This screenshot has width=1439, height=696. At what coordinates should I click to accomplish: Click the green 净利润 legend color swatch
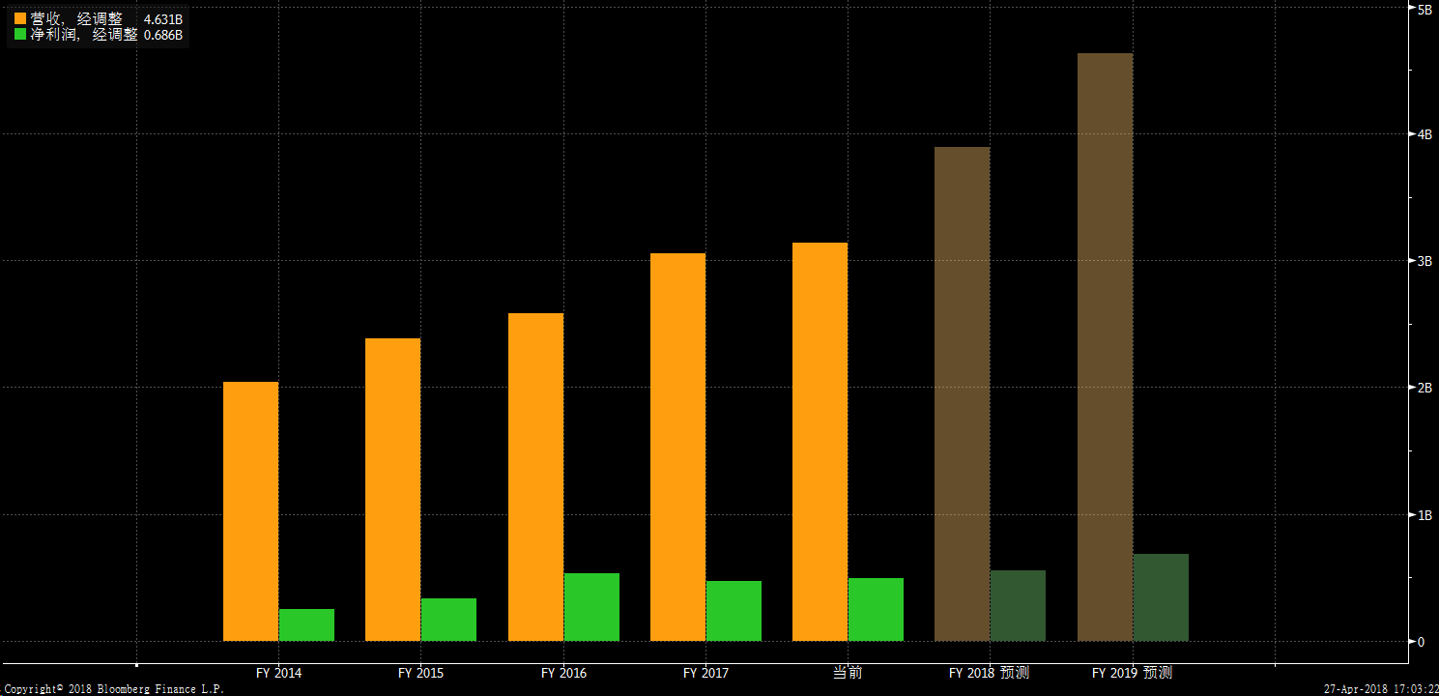pos(20,35)
